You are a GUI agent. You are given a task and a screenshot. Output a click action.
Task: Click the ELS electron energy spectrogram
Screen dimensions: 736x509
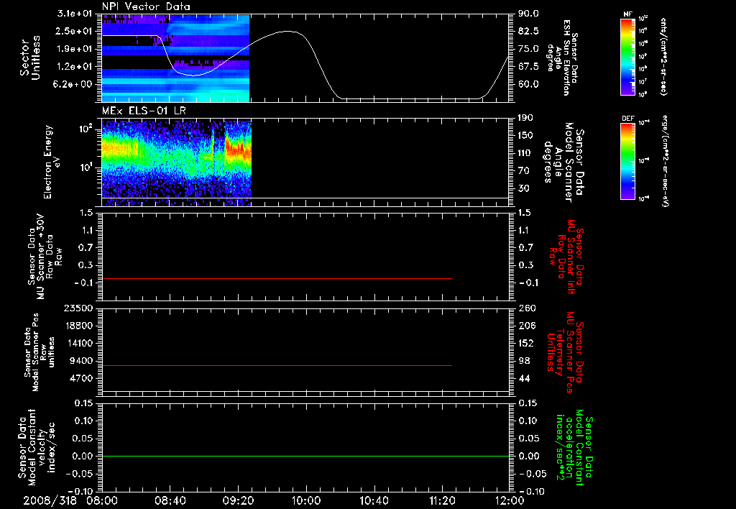[177, 162]
